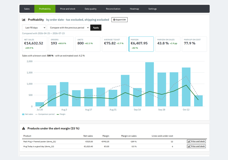Click the -€992.25 margin value
Image resolution: width=228 pixels, height=160 pixels.
click(x=105, y=142)
